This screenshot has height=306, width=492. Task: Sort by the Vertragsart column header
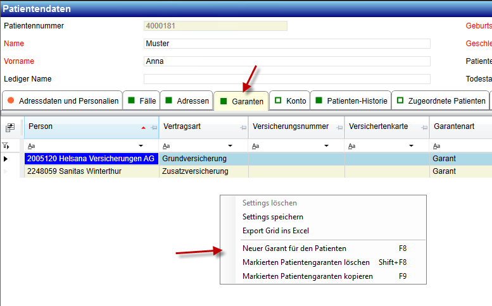pos(204,127)
